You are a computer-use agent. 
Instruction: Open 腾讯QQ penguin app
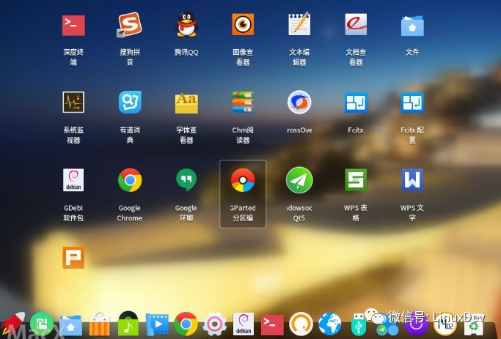(x=186, y=25)
